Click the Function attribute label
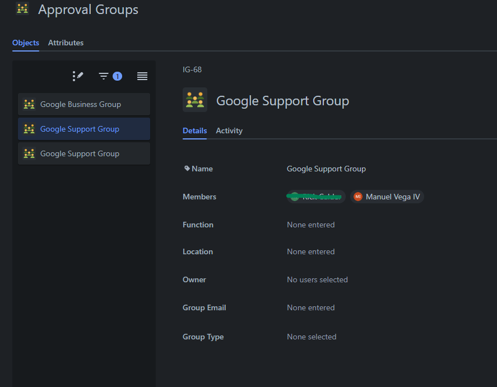This screenshot has width=497, height=387. (198, 225)
